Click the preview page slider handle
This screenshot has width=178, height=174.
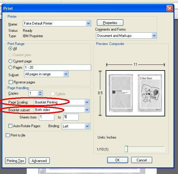coord(126,148)
